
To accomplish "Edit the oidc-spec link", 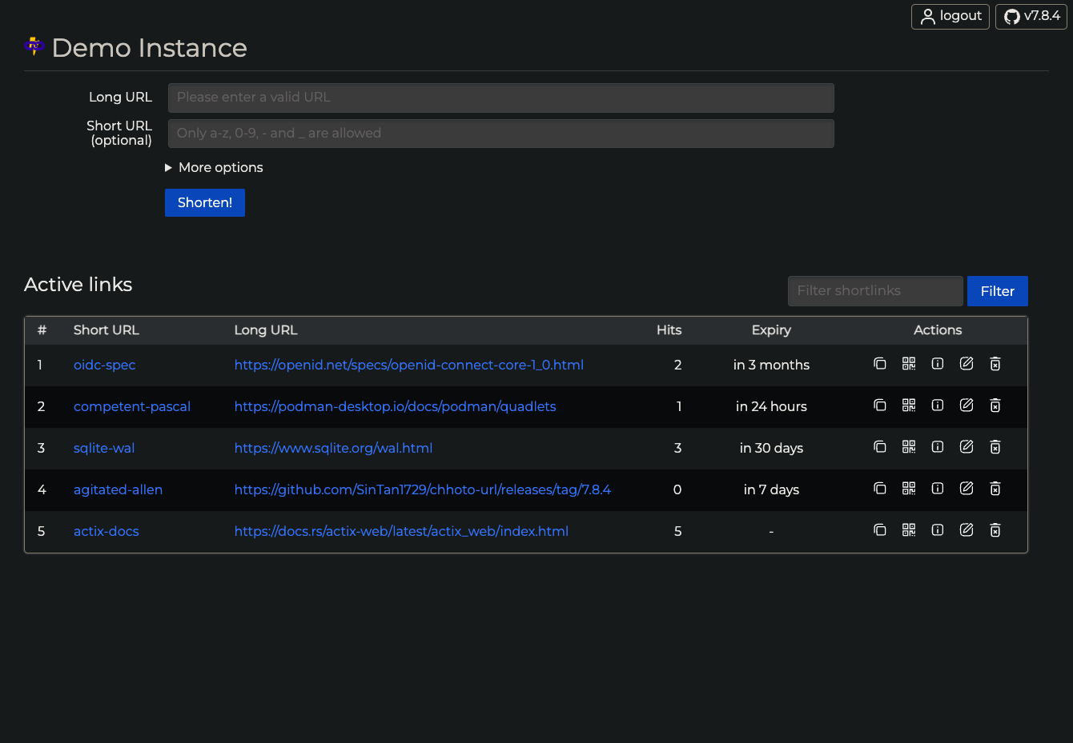I will [967, 364].
